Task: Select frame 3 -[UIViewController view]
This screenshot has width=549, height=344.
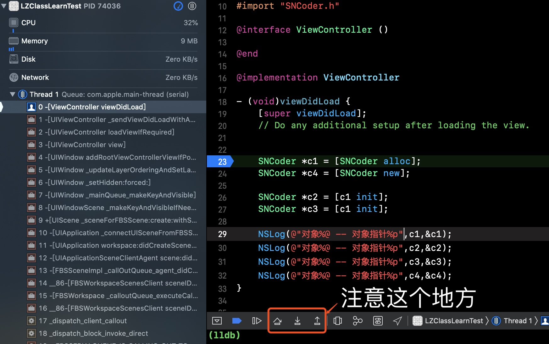Action: coord(103,145)
